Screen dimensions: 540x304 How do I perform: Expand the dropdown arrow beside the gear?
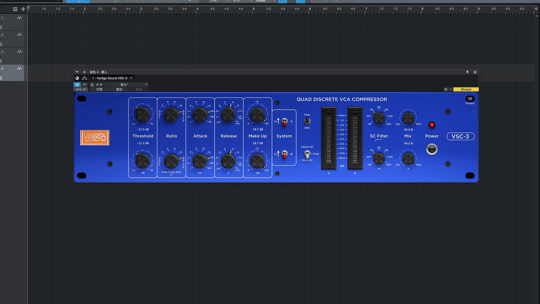pos(451,89)
